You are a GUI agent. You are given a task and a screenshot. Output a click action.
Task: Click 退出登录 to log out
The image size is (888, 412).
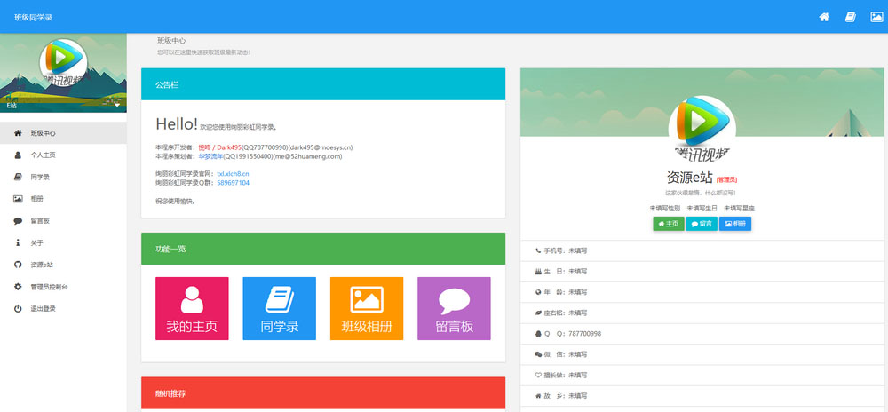[x=43, y=309]
